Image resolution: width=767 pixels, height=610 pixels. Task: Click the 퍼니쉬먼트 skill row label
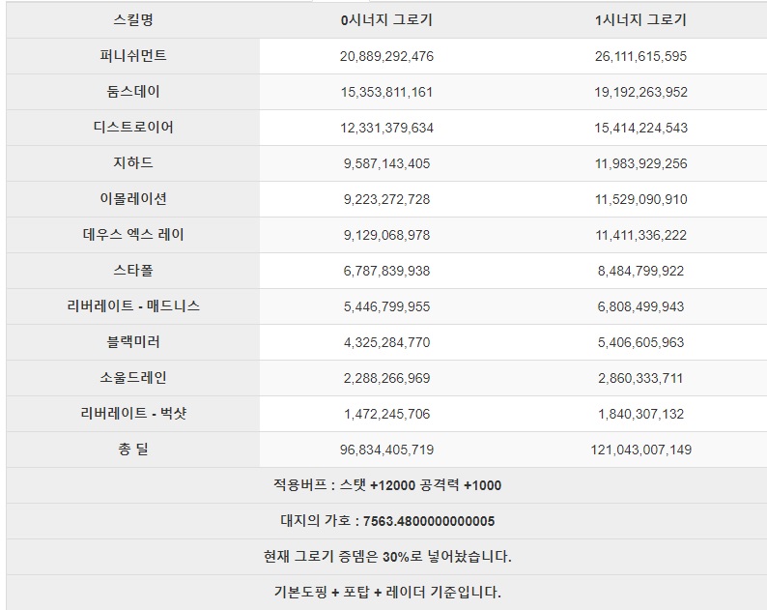[x=133, y=56]
